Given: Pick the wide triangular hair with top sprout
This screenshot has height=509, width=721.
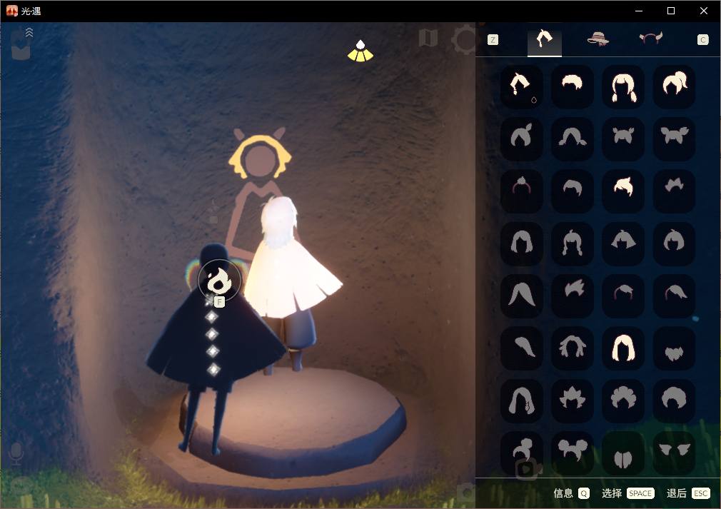Looking at the screenshot, I should point(623,243).
